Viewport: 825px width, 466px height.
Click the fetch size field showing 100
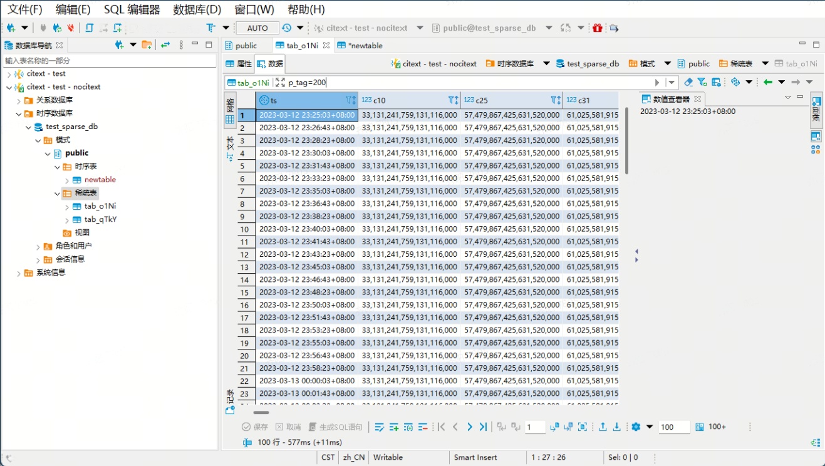[x=673, y=427]
